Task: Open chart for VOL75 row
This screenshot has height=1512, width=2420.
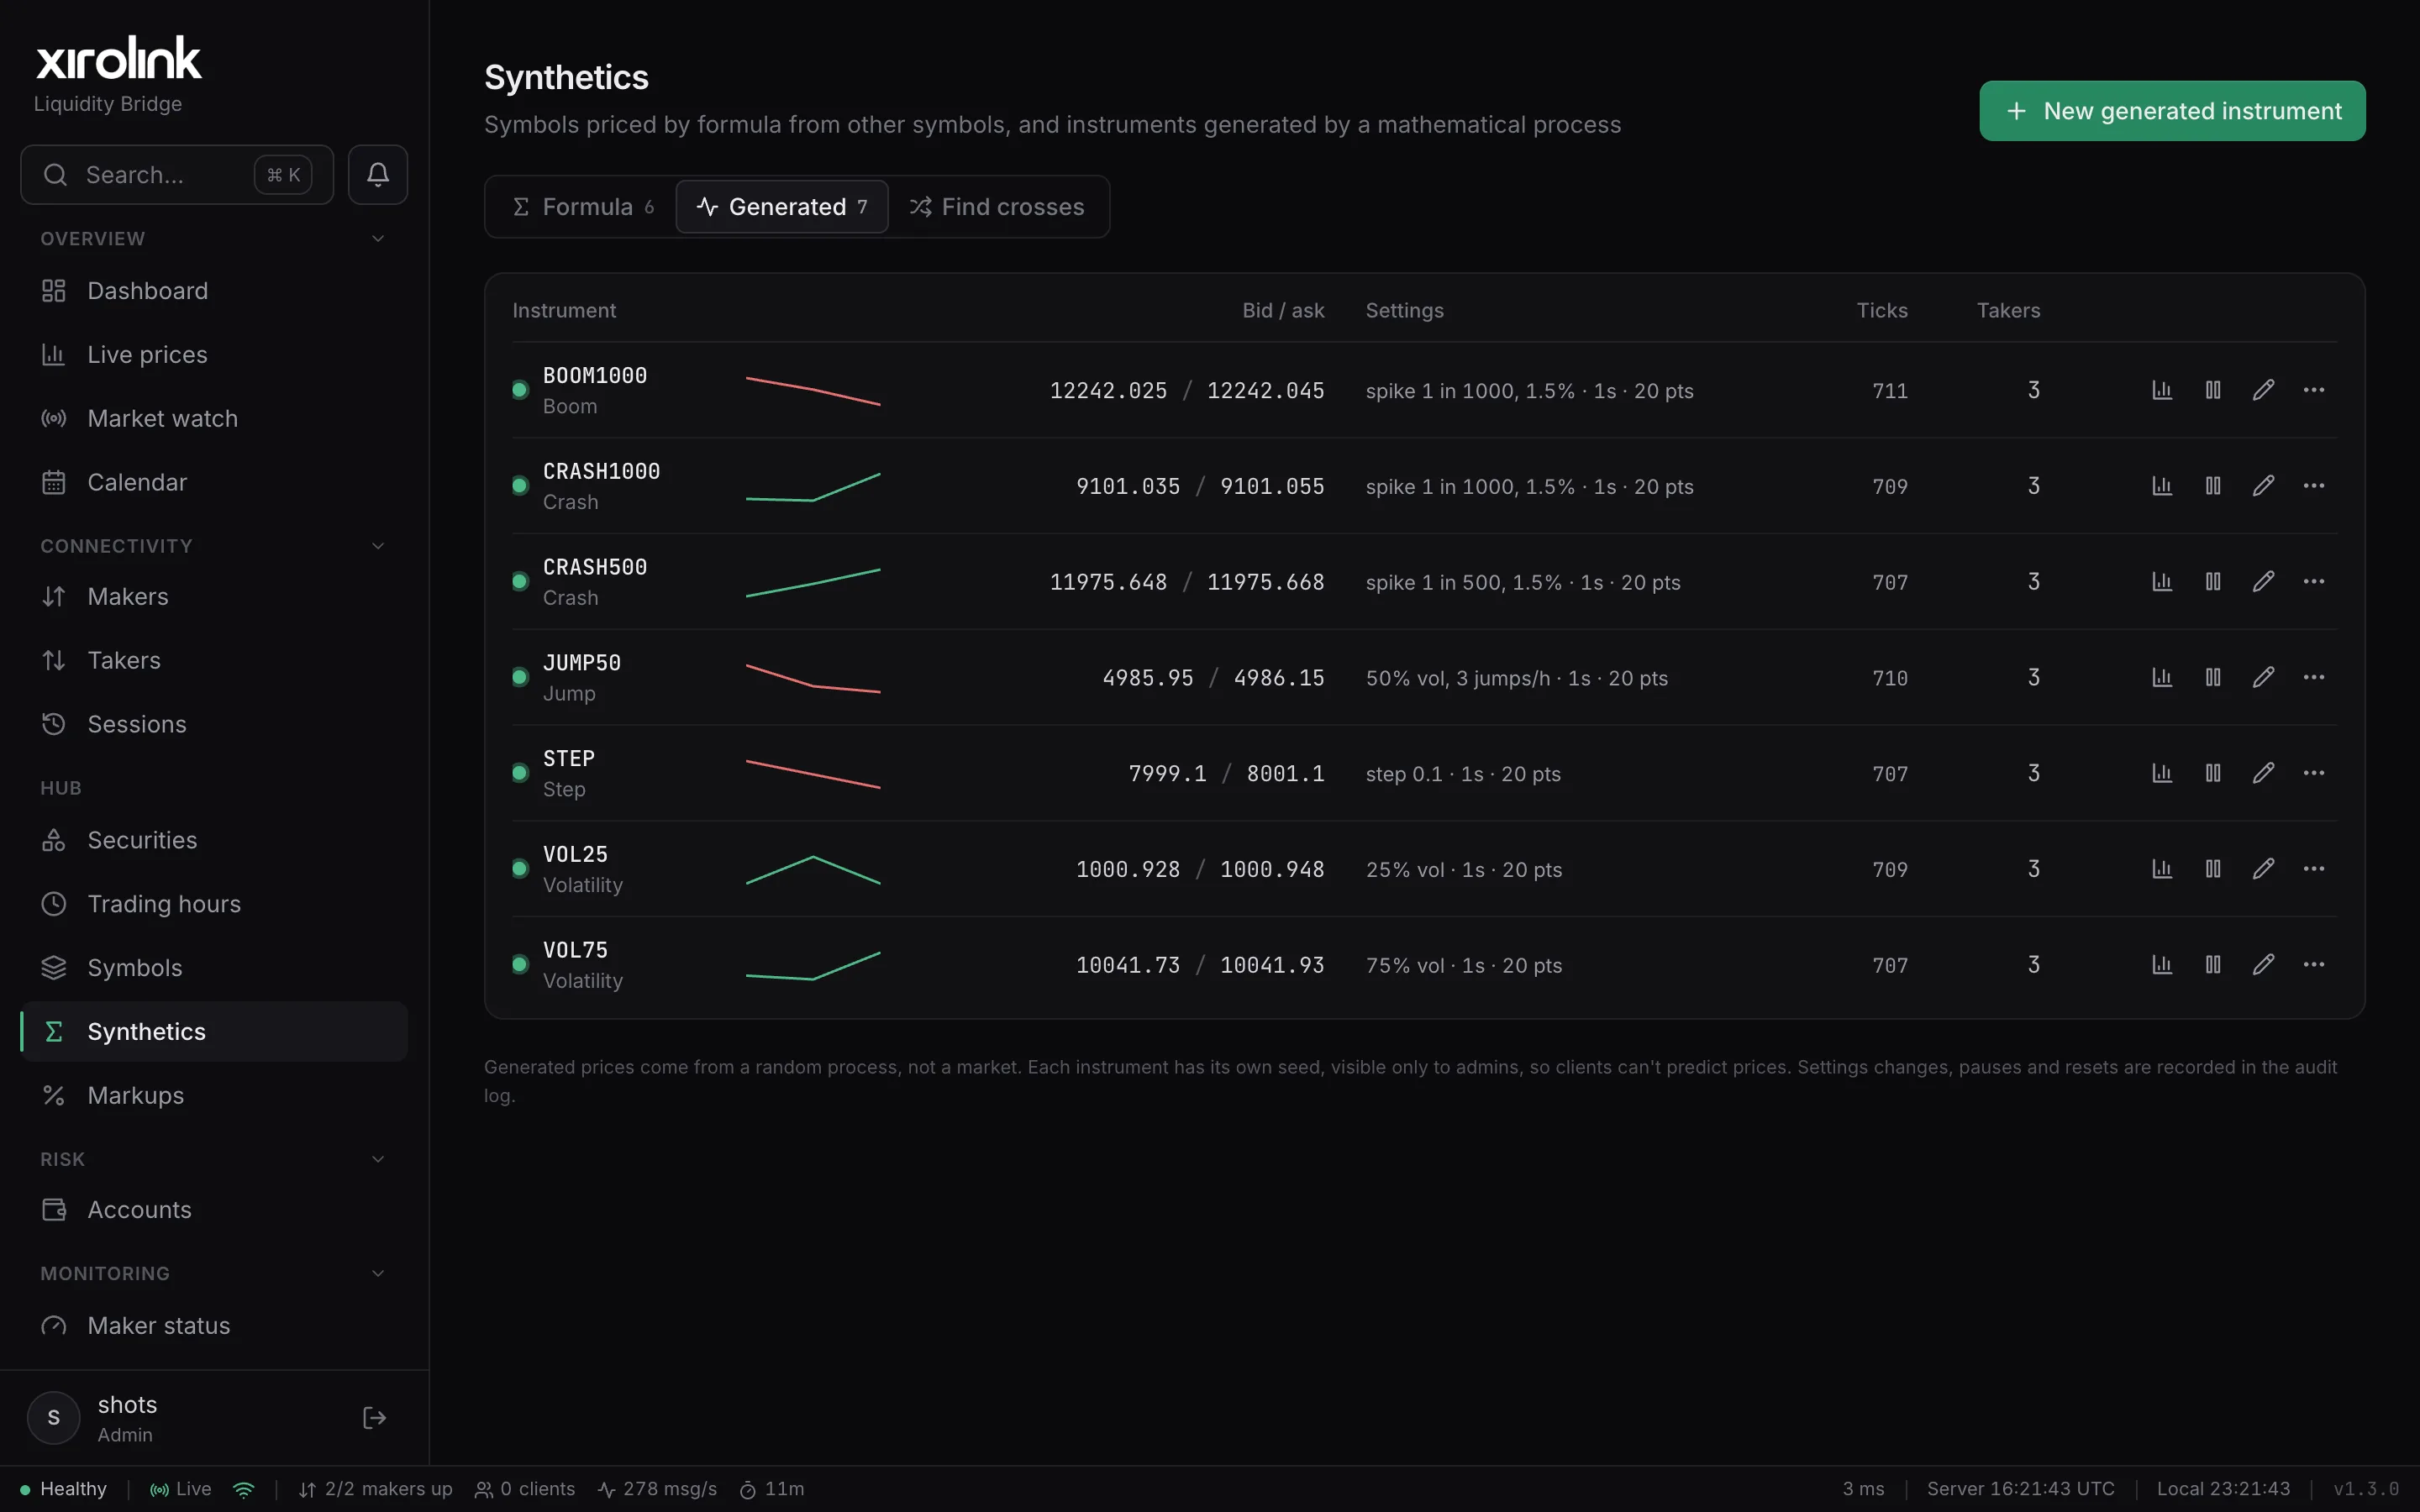Action: [x=2162, y=965]
